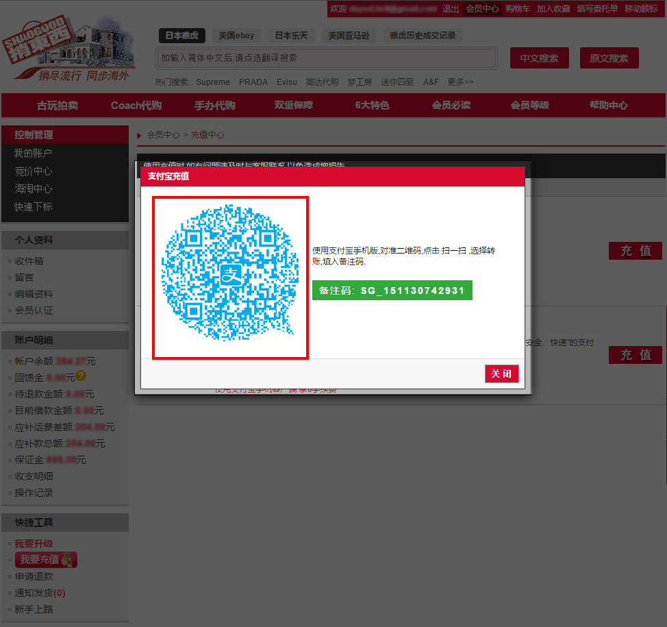The width and height of the screenshot is (667, 627).
Task: Click hot search term A&F
Action: 431,82
